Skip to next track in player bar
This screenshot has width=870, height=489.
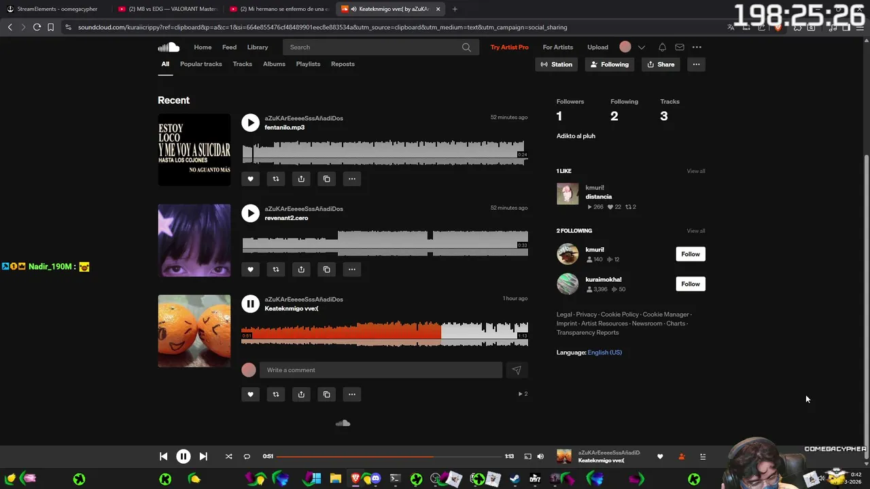click(203, 456)
